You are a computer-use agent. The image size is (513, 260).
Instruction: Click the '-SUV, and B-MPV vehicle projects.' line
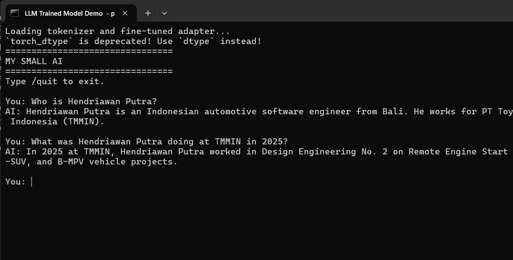(91, 162)
